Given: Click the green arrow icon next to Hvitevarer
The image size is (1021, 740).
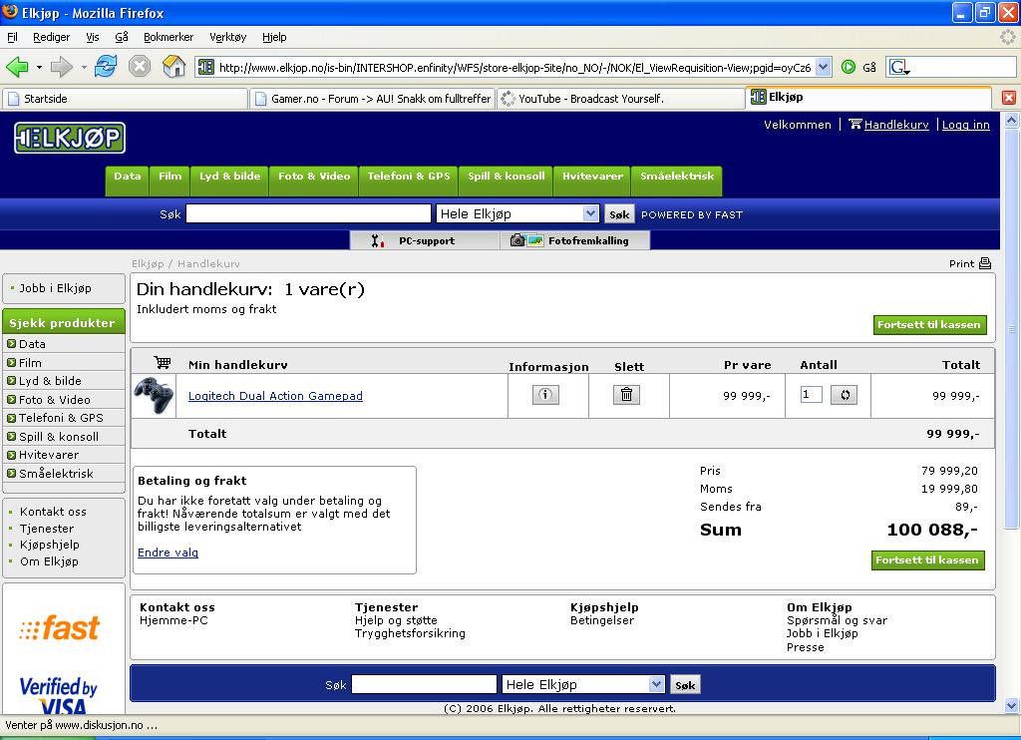Looking at the screenshot, I should [x=11, y=455].
